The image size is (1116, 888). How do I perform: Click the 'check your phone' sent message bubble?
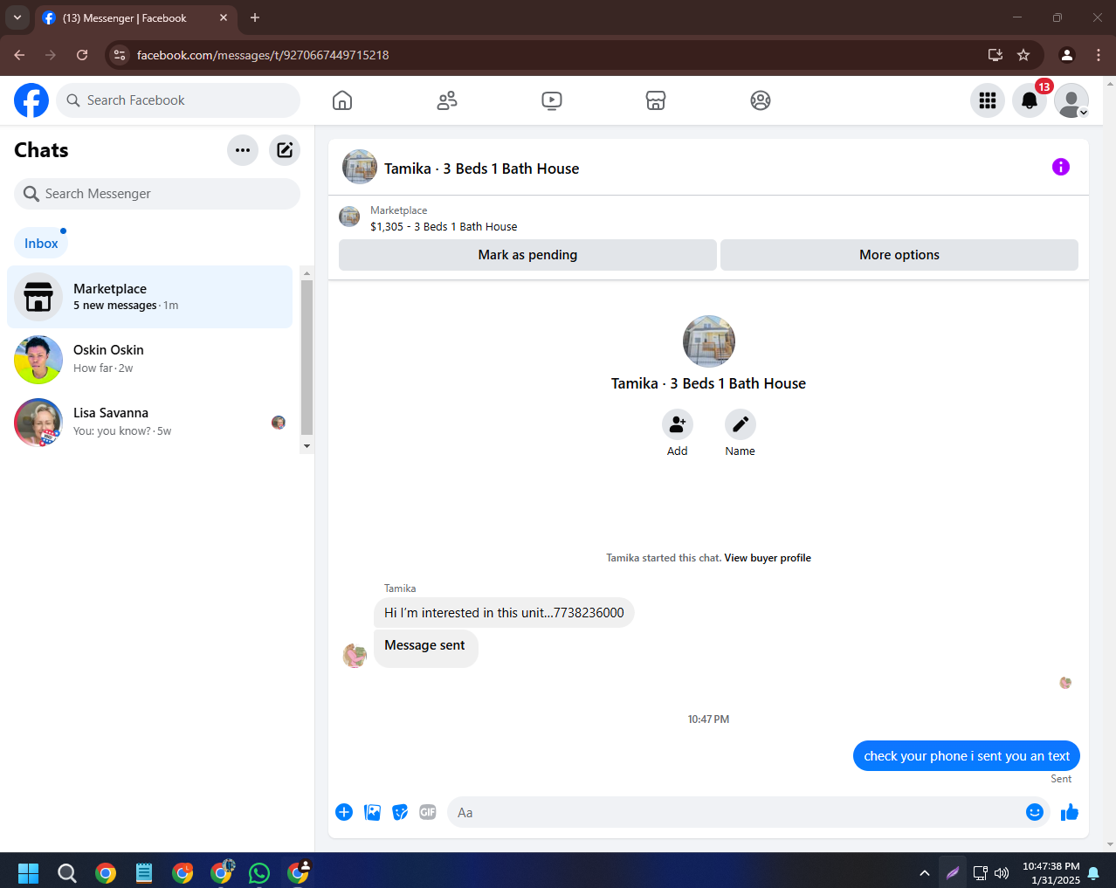point(967,756)
